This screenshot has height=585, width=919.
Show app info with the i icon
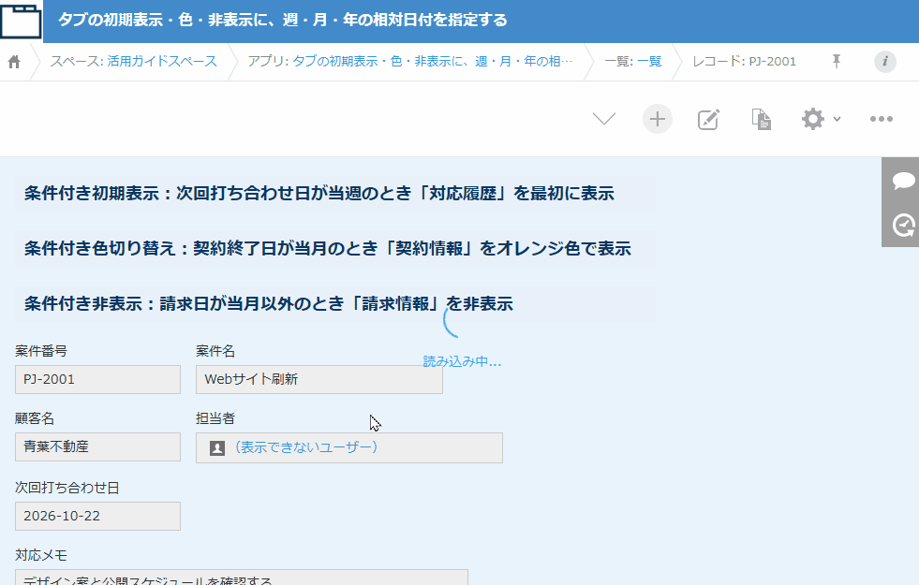(x=885, y=61)
